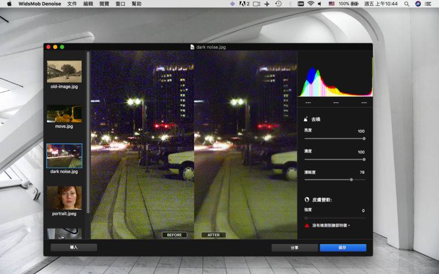439x274 pixels.
Task: Click the 濃度 value 100
Action: click(x=361, y=152)
